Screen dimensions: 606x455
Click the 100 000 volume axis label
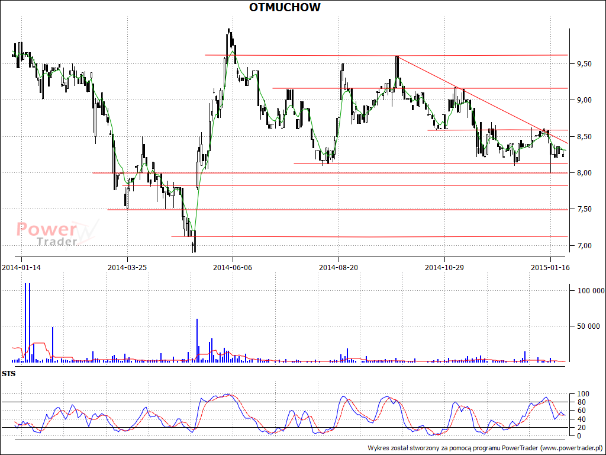coord(591,291)
